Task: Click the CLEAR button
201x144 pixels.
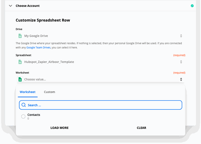Action: click(x=141, y=128)
